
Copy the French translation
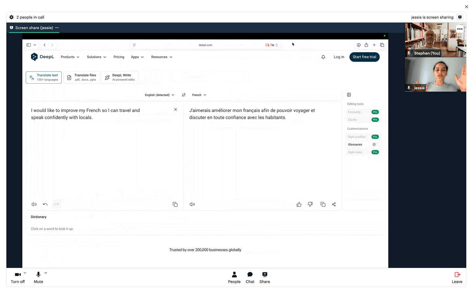tap(323, 204)
